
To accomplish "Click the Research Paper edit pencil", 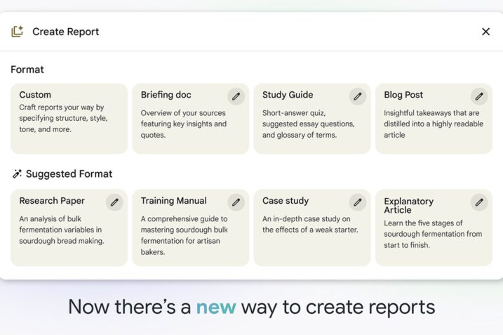I will tap(114, 202).
